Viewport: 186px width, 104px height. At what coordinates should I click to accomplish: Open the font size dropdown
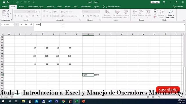coord(33,12)
